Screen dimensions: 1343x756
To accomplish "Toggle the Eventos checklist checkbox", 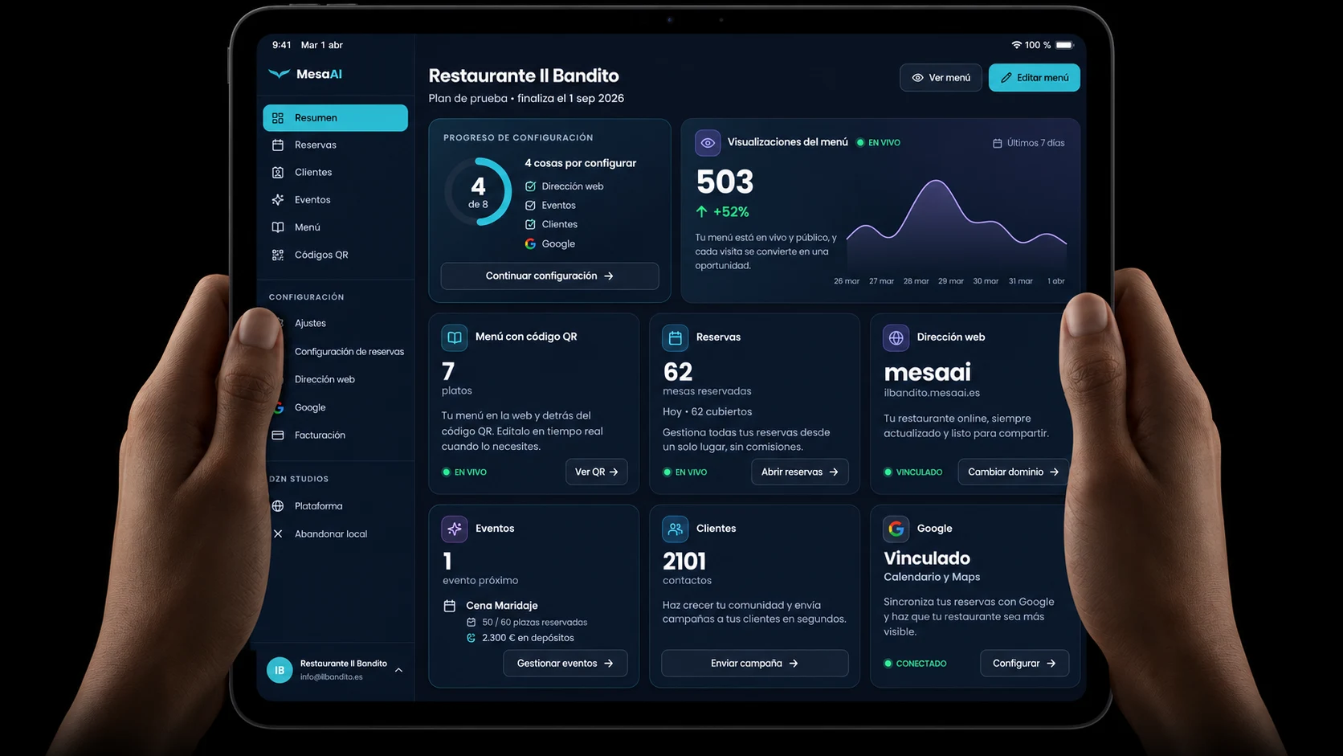I will [530, 206].
